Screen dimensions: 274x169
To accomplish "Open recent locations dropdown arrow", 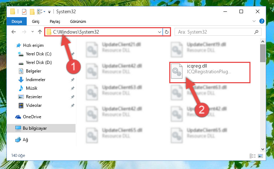I will click(32, 32).
